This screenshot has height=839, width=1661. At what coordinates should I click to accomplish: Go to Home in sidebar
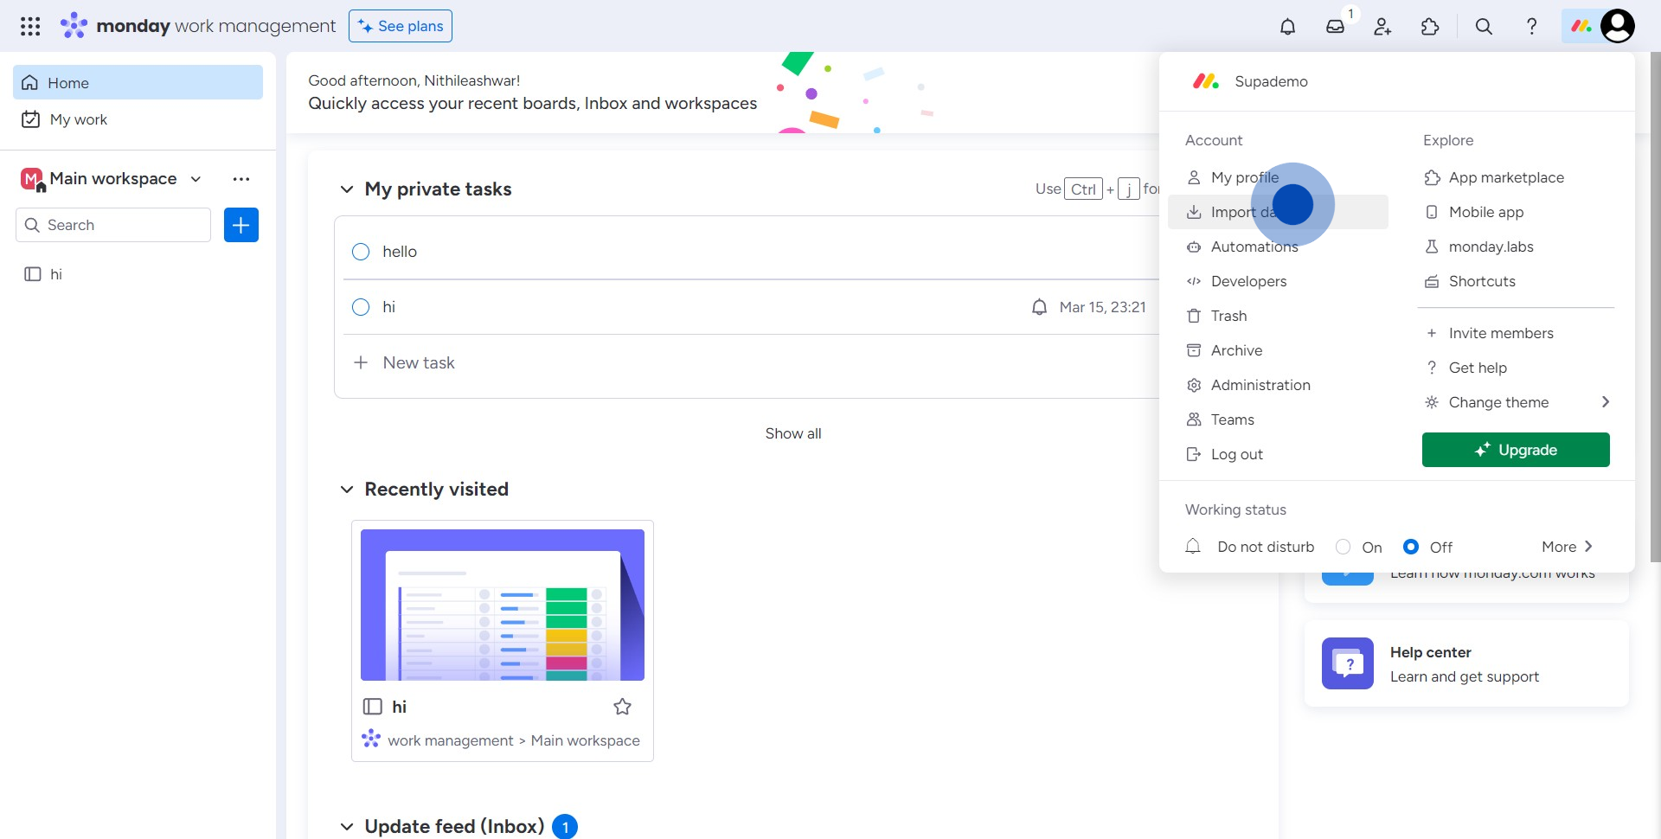pyautogui.click(x=138, y=82)
